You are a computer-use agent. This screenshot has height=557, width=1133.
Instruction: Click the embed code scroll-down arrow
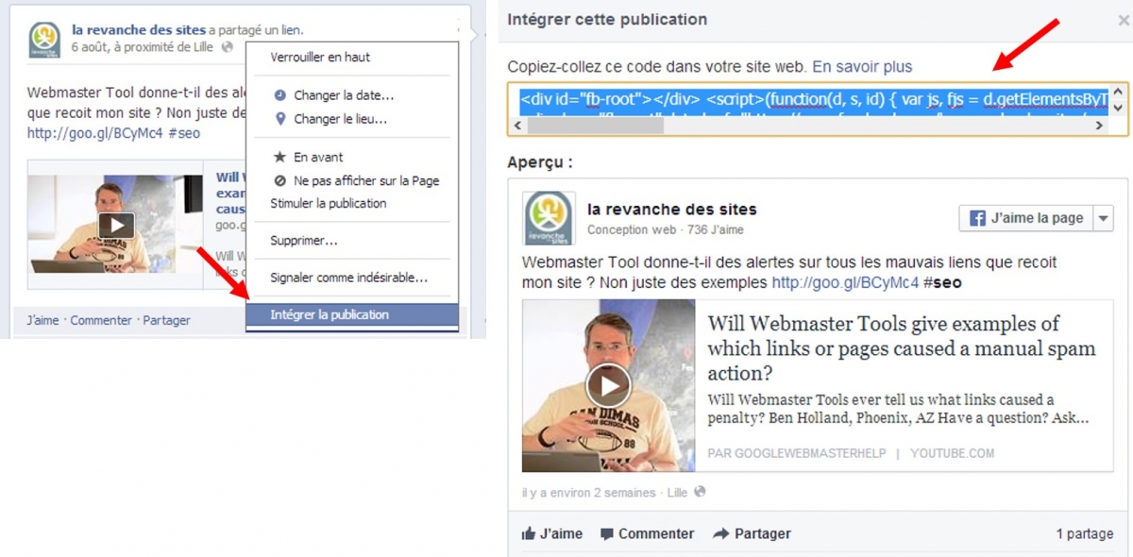[x=1119, y=108]
